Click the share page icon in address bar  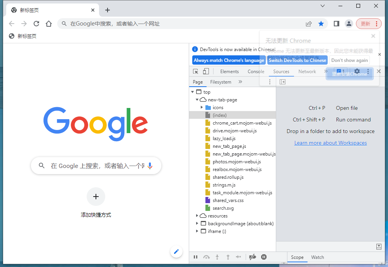pos(309,24)
